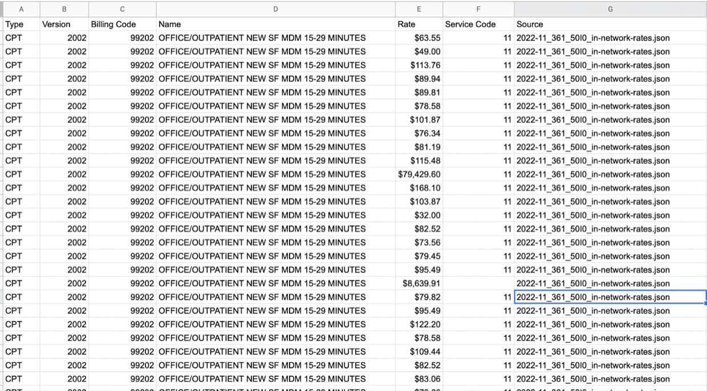Click the Source cell in the $83.06 row
Viewport: 707px width, 391px height.
point(610,379)
